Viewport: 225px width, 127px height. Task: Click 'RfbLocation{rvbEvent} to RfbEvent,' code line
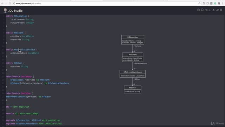[30, 80]
